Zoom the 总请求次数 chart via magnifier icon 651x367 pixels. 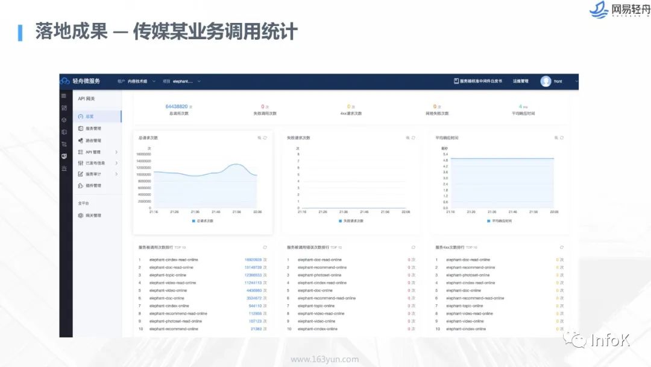point(259,138)
